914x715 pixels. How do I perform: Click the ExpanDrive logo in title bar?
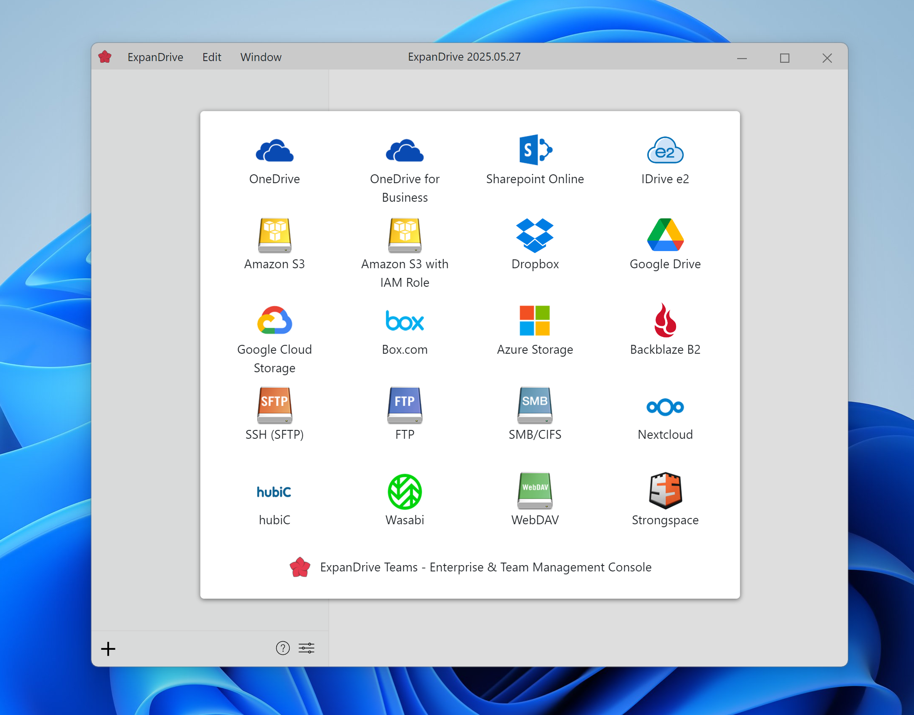105,57
